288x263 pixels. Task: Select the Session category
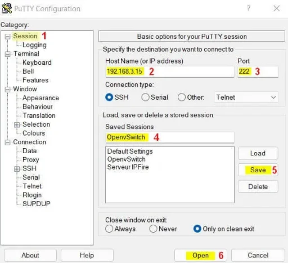(x=25, y=36)
